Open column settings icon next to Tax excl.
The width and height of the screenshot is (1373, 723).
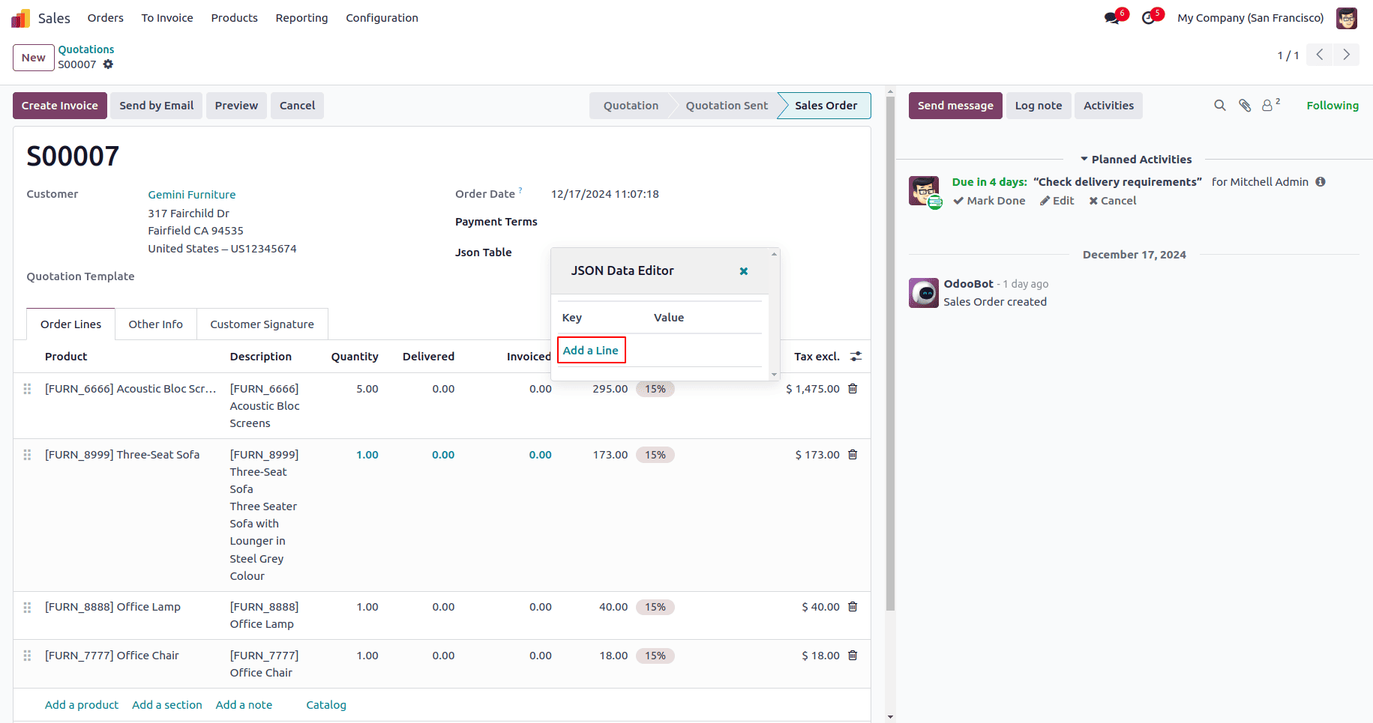tap(856, 357)
